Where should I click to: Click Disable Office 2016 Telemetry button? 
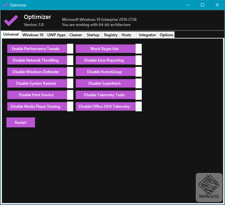(x=105, y=107)
